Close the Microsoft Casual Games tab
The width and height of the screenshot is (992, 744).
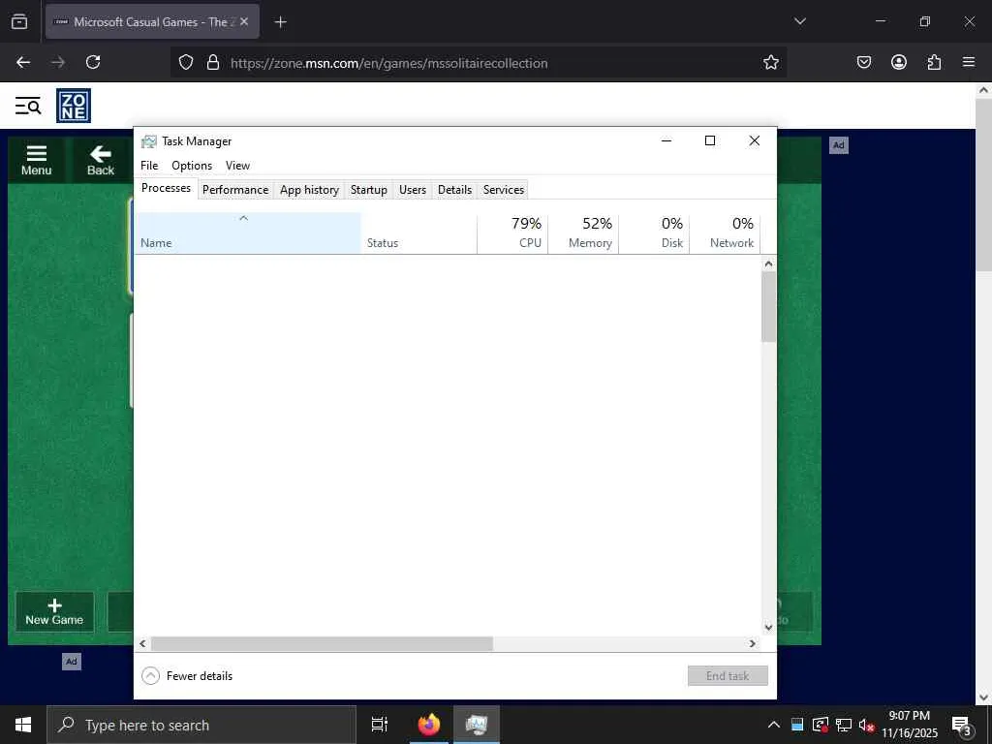tap(244, 21)
